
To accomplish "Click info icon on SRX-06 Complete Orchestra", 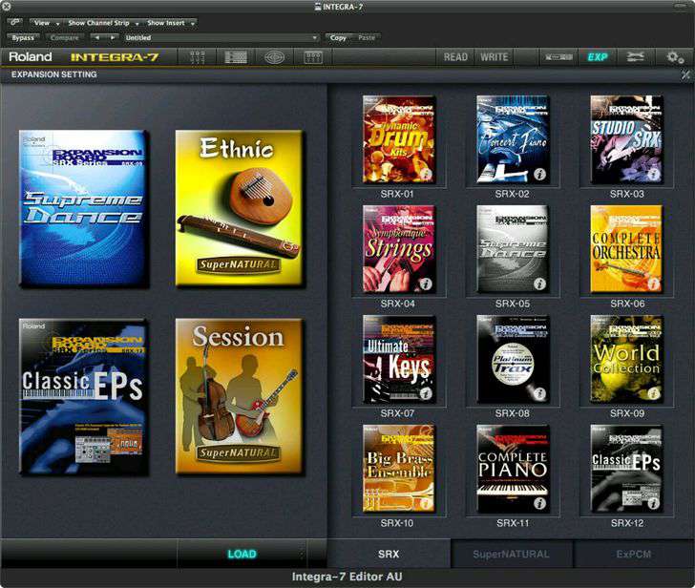I will pyautogui.click(x=652, y=283).
